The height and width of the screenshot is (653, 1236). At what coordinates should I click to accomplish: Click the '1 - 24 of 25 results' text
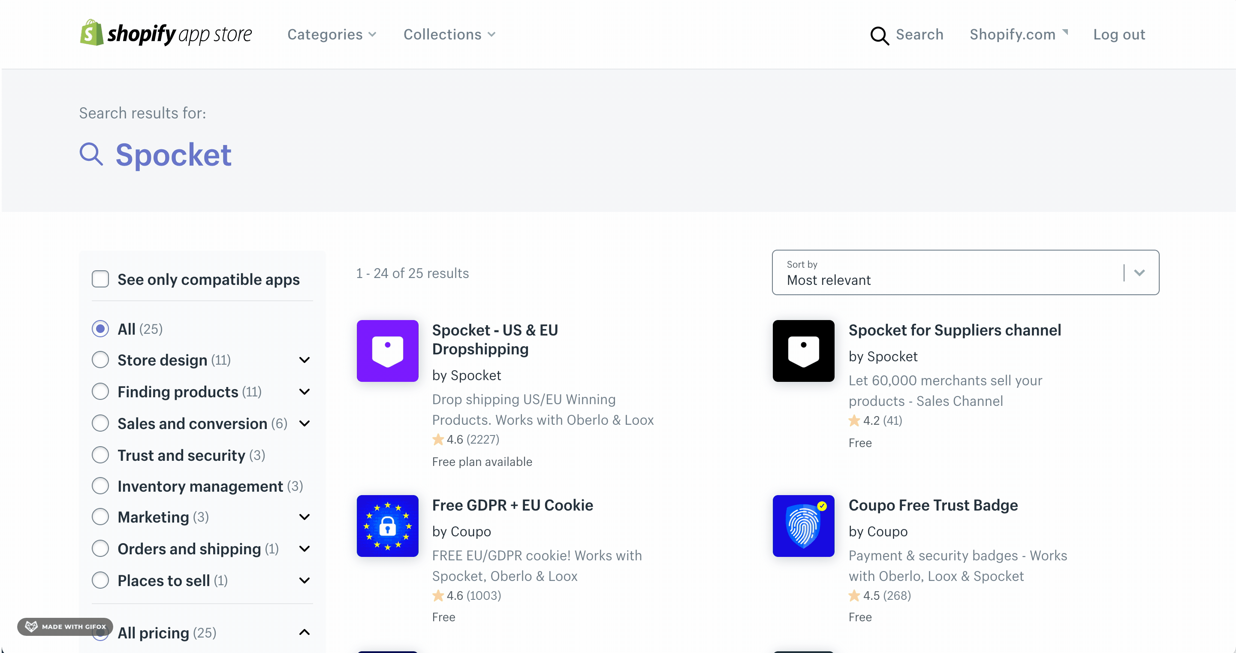tap(412, 273)
